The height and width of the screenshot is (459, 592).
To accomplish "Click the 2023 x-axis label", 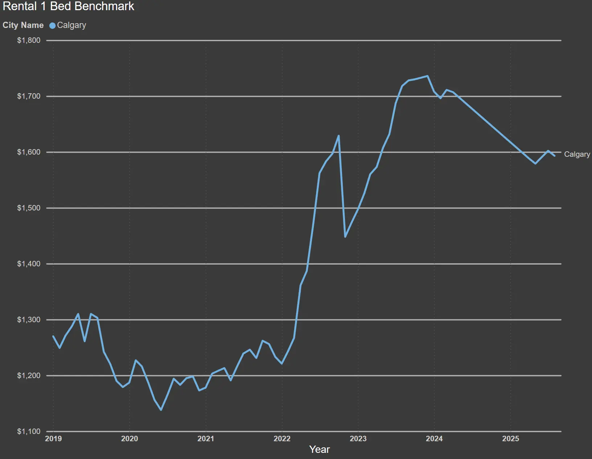I will 358,439.
